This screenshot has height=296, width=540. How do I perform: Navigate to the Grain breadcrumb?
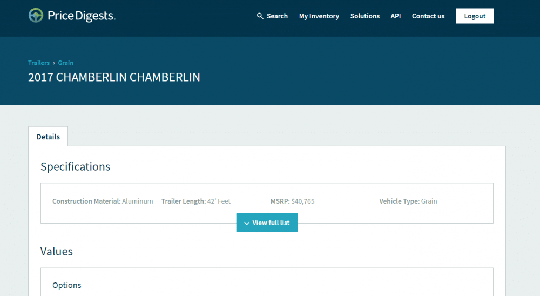(66, 63)
